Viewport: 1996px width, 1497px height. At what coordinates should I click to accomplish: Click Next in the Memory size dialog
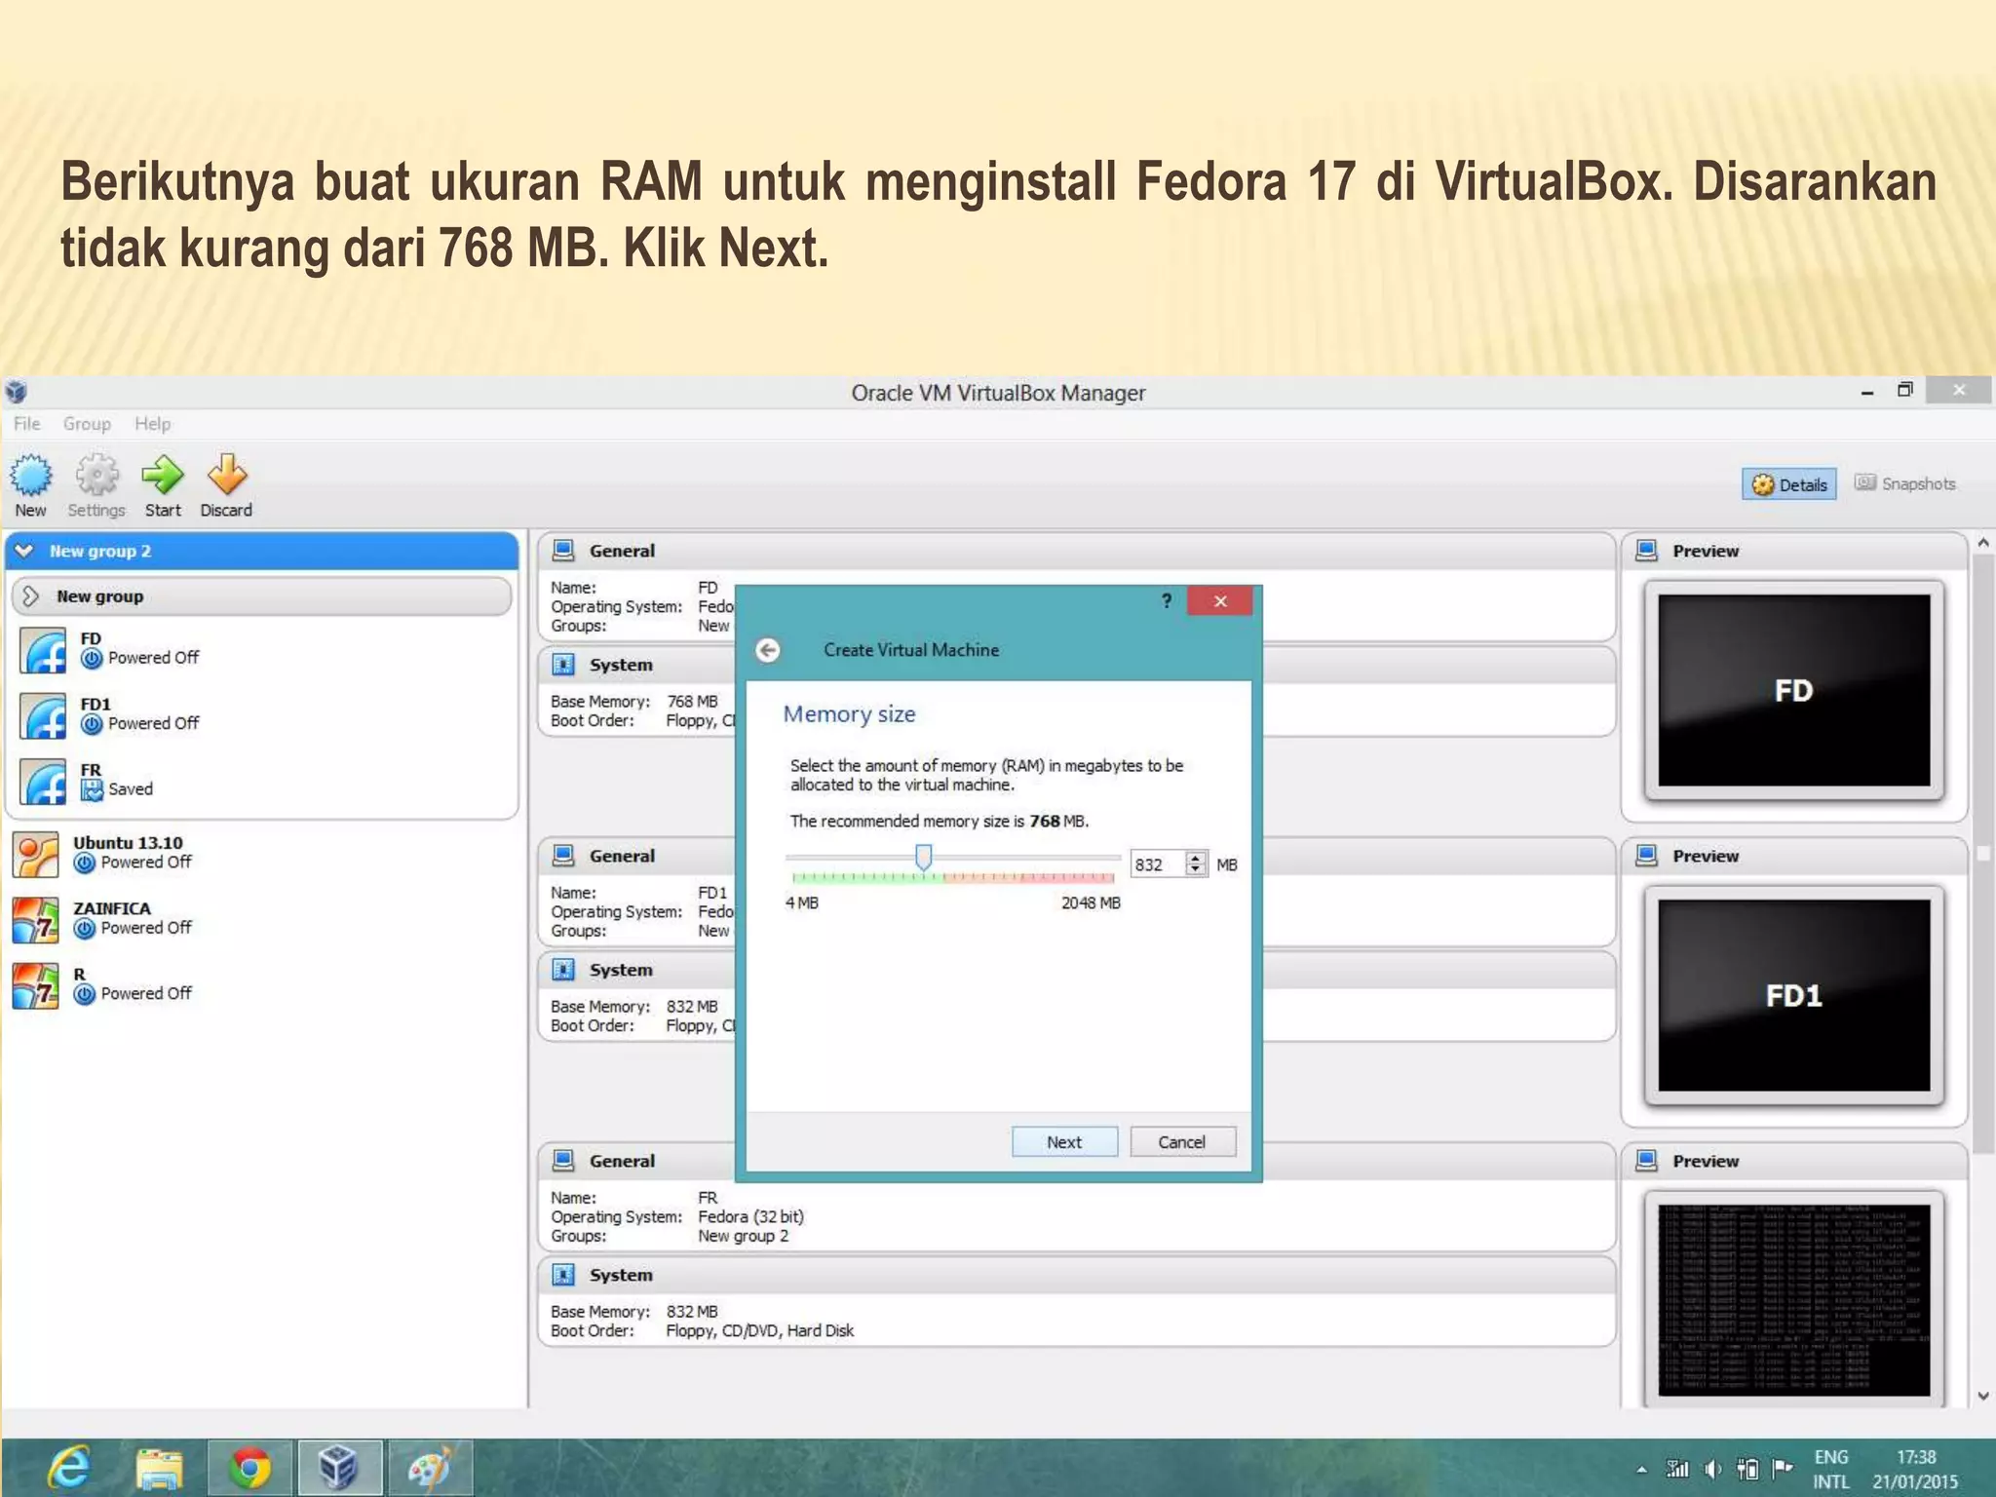pos(1064,1142)
